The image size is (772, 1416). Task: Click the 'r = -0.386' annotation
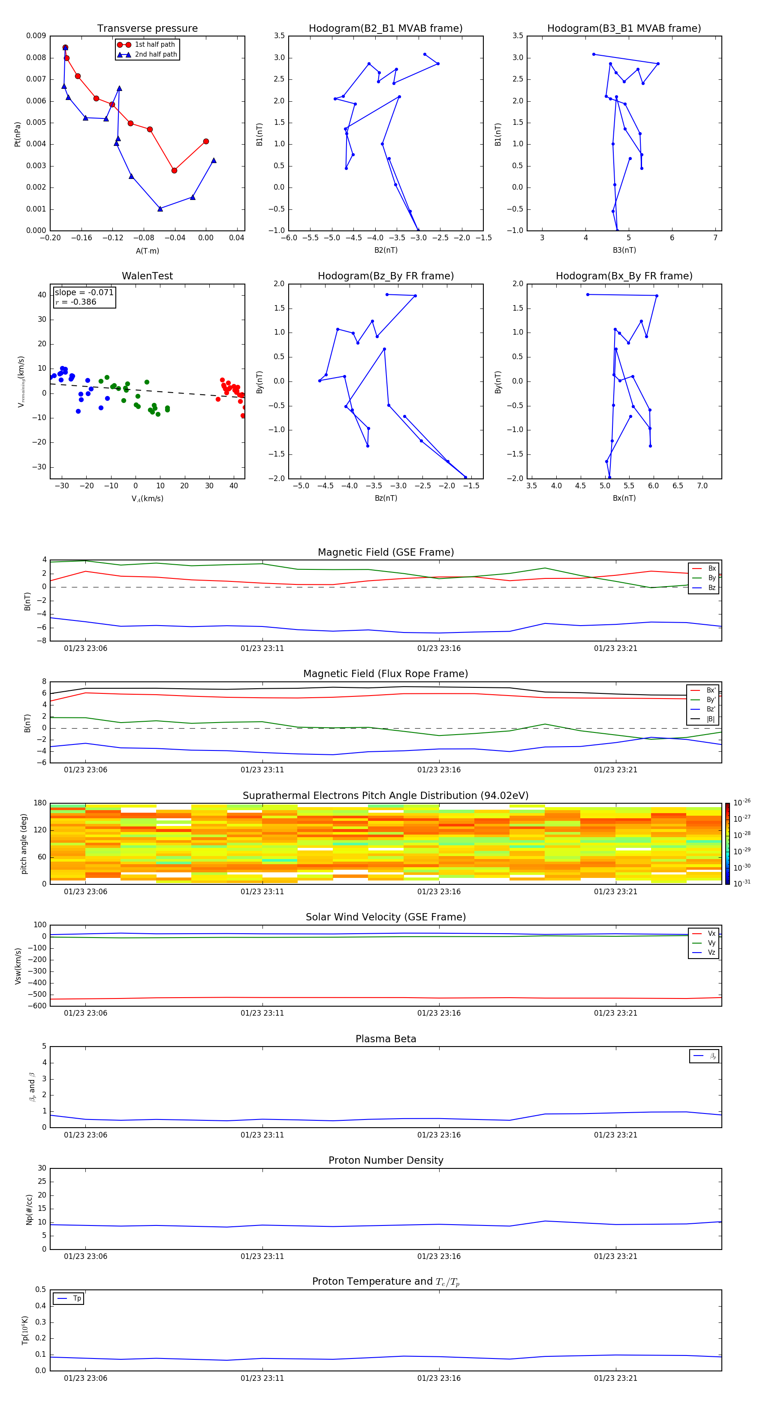[76, 302]
